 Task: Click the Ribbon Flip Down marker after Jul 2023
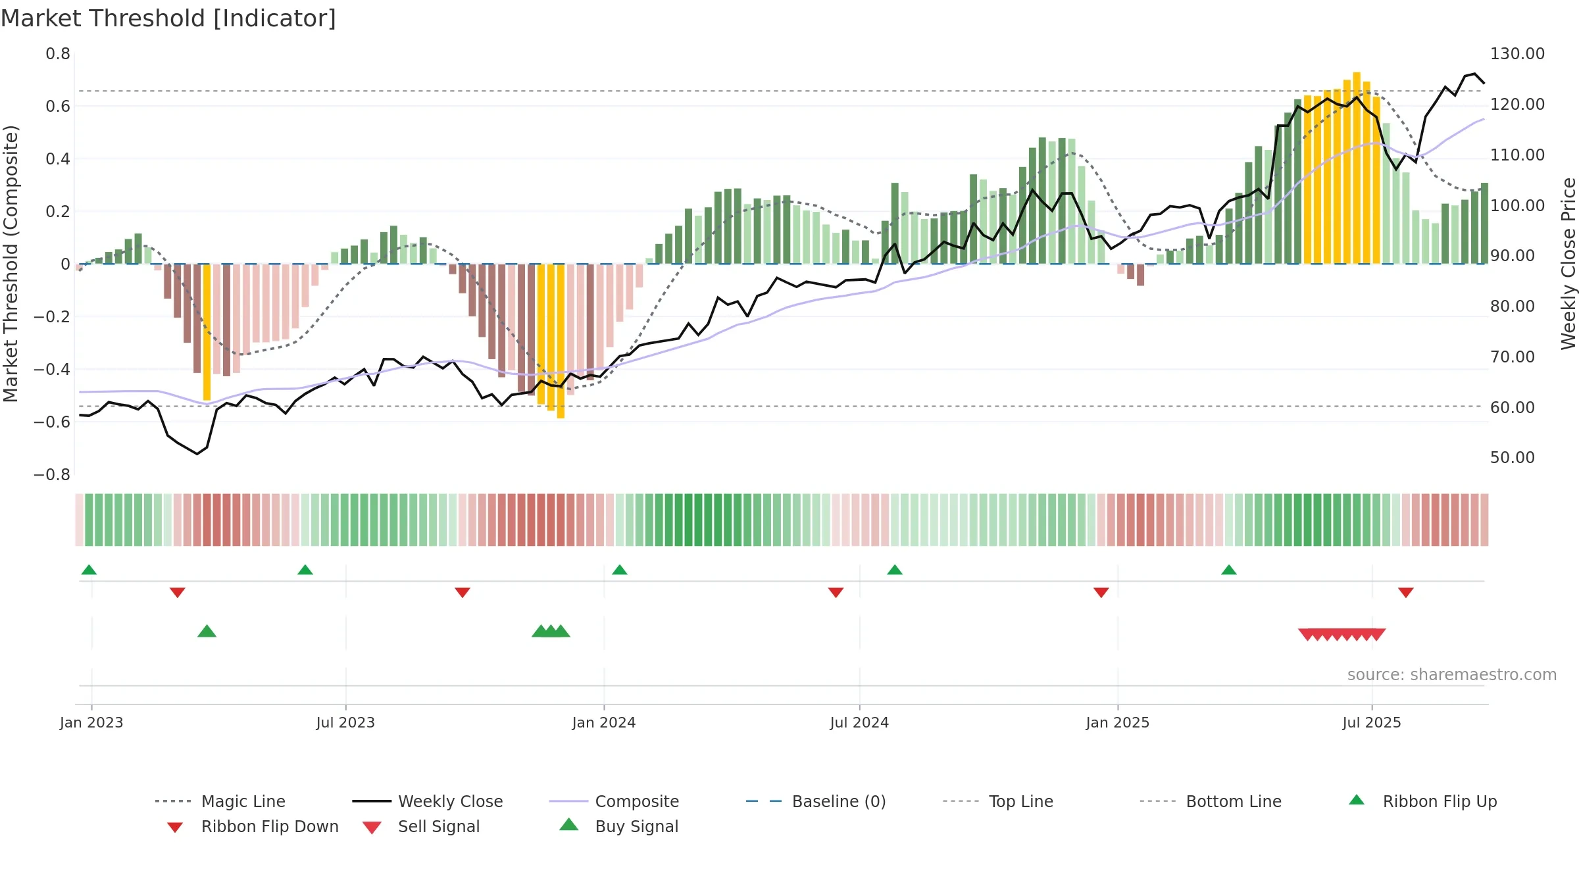[x=463, y=593]
